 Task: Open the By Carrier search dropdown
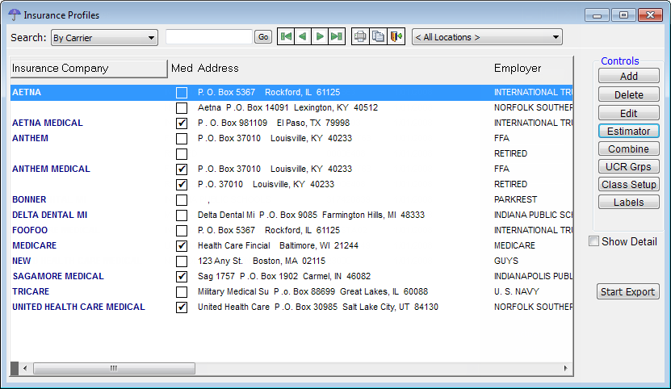coord(104,38)
